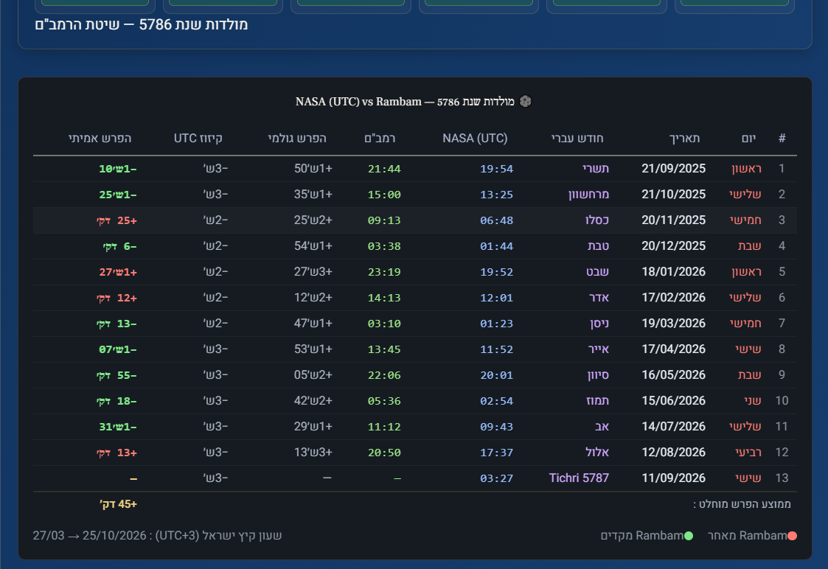Screen dimensions: 828x569
Task: Click NASA time 03:27 in row 13
Action: [x=496, y=479]
